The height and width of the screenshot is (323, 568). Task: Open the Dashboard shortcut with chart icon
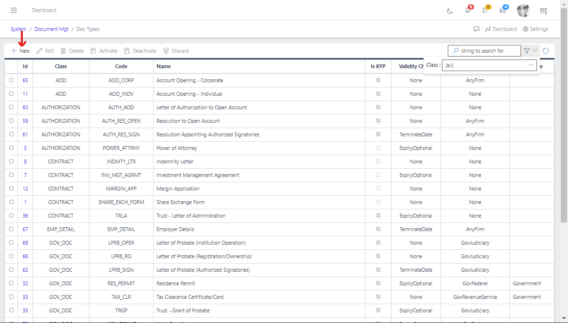501,29
